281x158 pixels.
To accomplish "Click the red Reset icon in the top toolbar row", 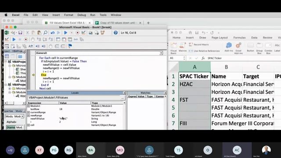I will tap(77, 32).
